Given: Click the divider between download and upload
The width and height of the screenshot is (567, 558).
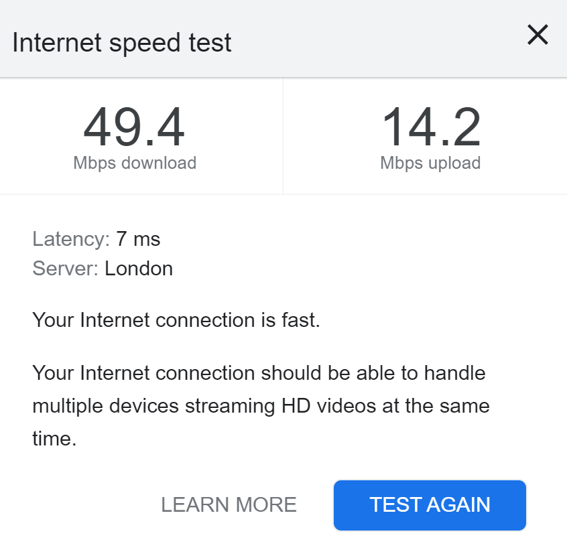Looking at the screenshot, I should (283, 136).
